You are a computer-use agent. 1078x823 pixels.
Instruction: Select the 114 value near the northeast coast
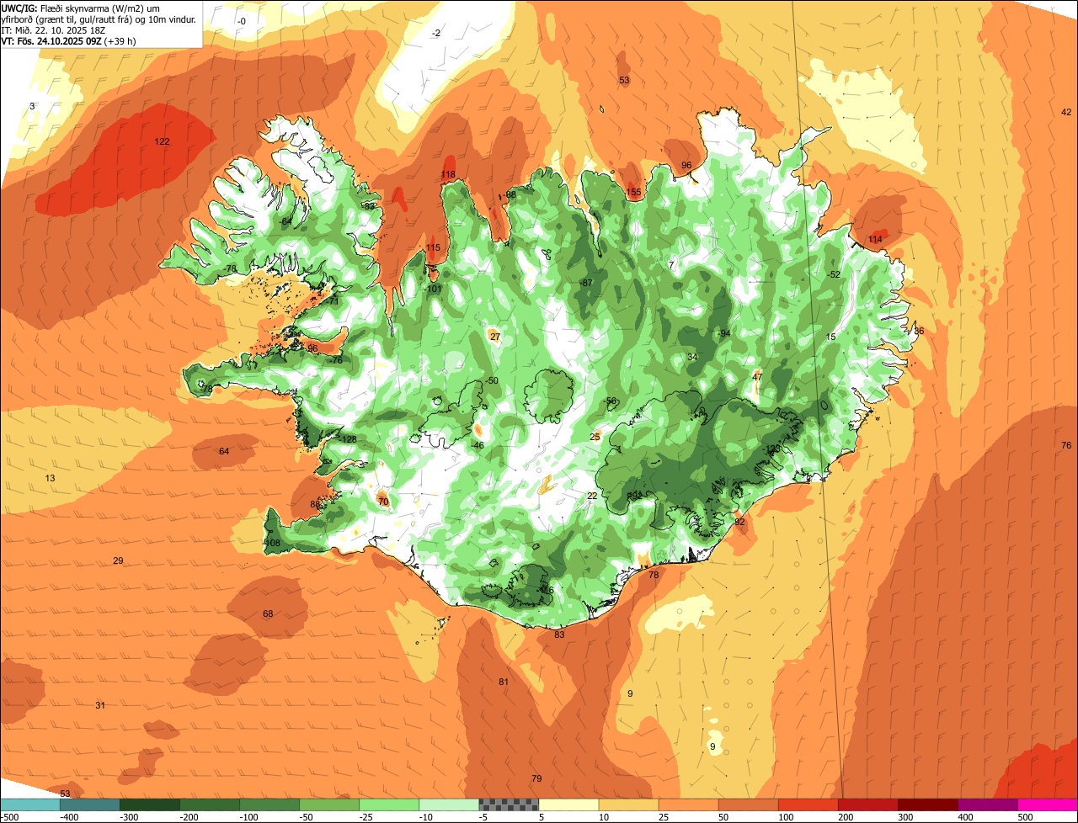tap(875, 240)
